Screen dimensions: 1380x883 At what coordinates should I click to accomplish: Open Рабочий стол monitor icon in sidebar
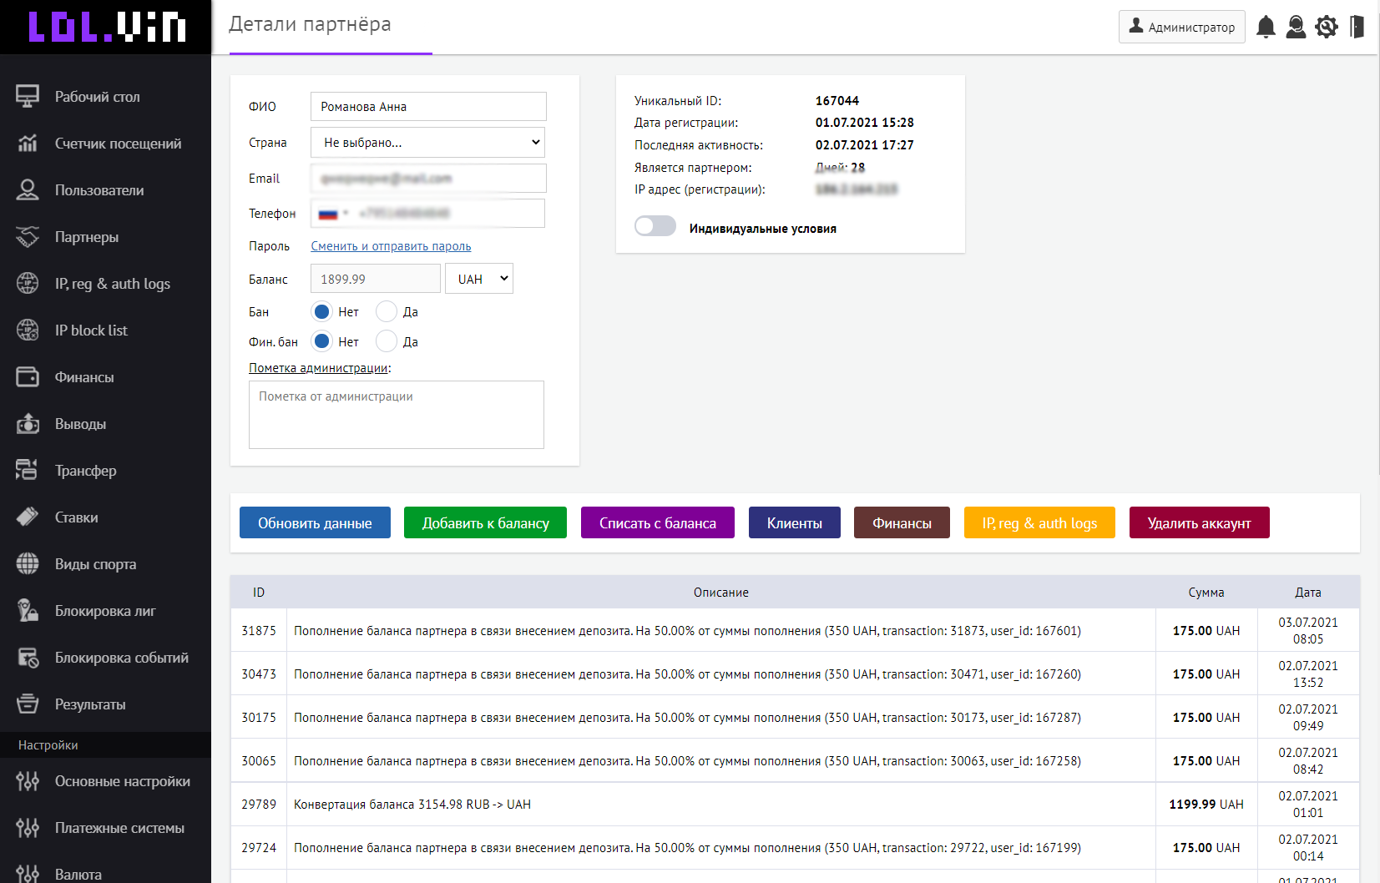tap(28, 97)
